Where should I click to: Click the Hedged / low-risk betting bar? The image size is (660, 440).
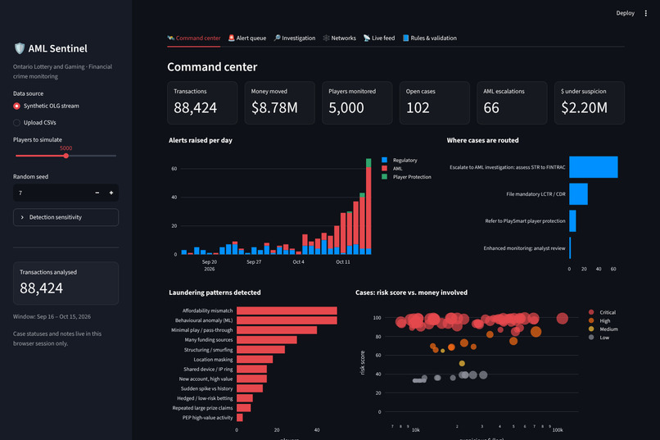(x=245, y=398)
